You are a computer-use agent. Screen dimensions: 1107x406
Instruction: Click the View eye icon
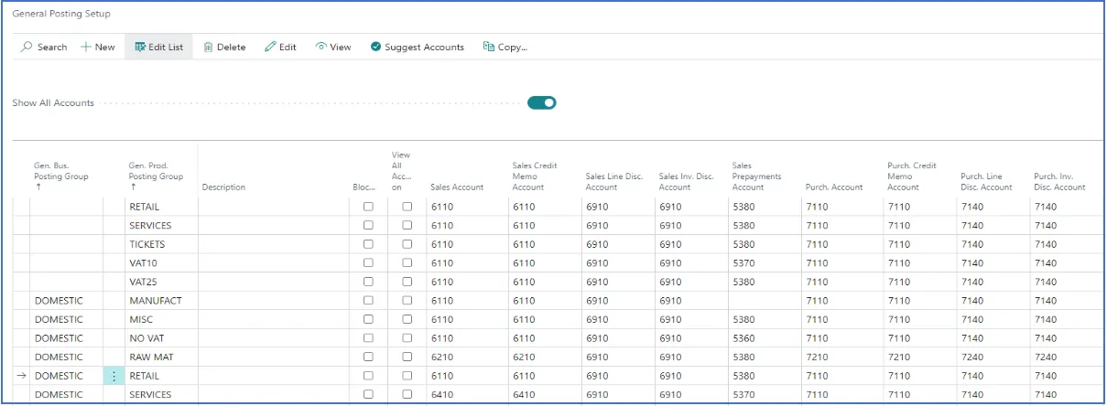[x=320, y=47]
